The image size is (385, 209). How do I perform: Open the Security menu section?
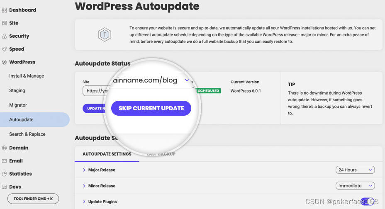coord(19,36)
